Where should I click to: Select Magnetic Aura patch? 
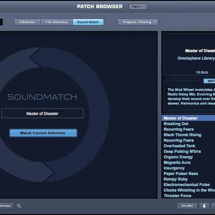188,162
